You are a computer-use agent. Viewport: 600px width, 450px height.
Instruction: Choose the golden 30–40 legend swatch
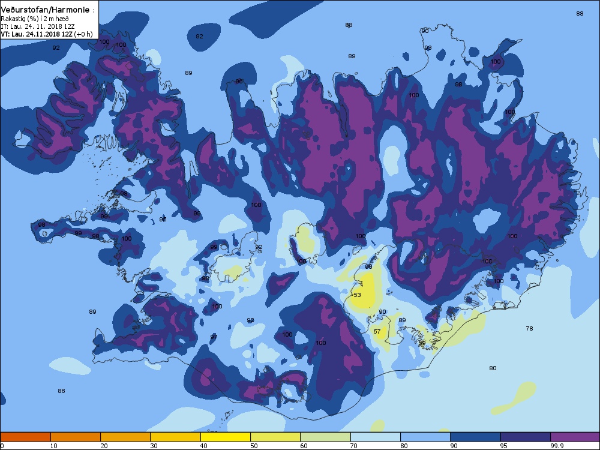coord(176,437)
